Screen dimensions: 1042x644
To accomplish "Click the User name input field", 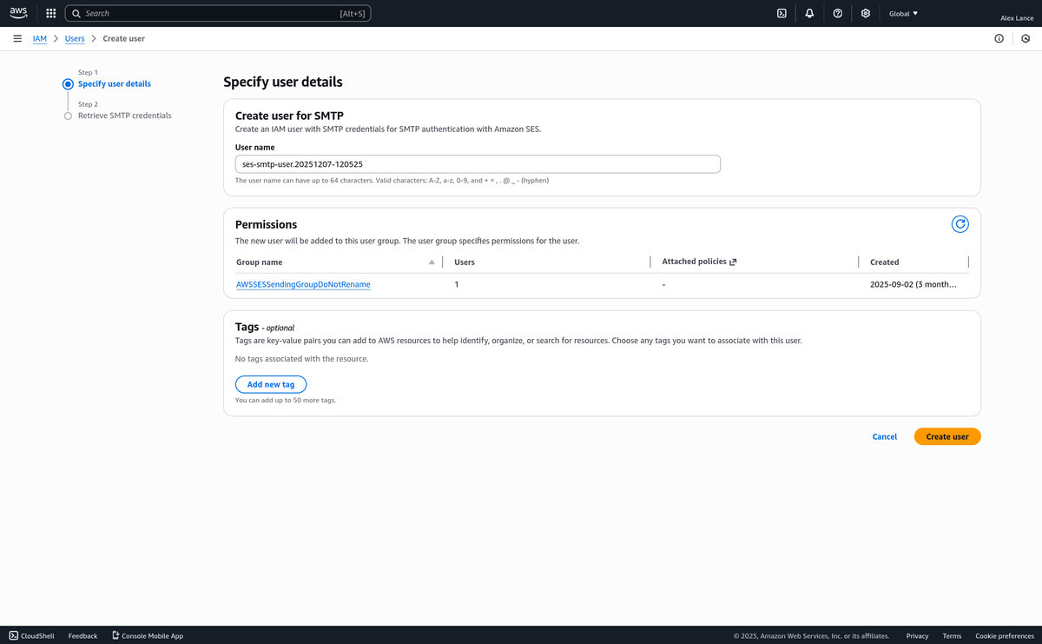I will pos(478,164).
